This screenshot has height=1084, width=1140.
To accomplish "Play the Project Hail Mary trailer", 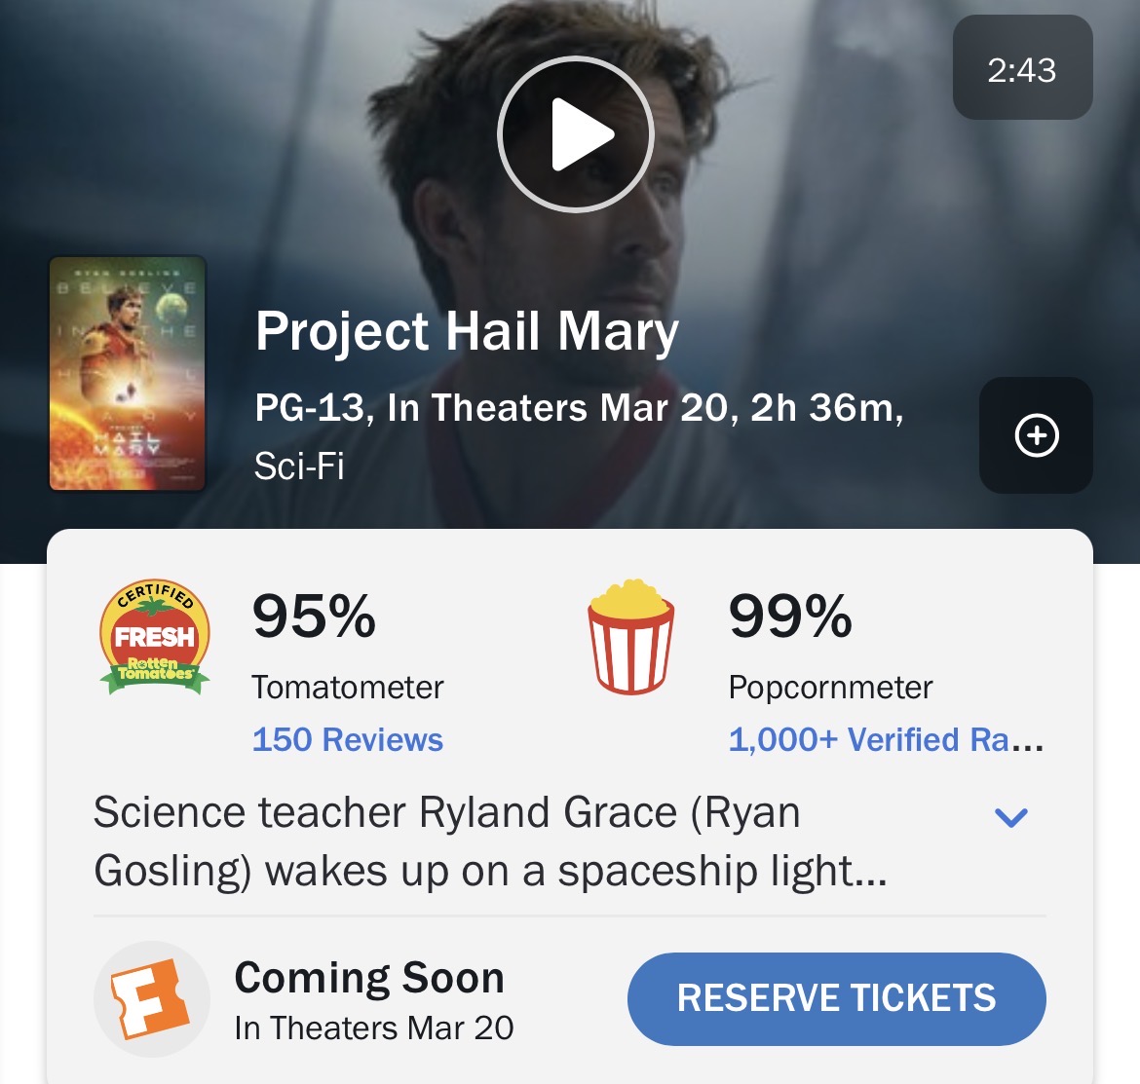I will pos(575,134).
